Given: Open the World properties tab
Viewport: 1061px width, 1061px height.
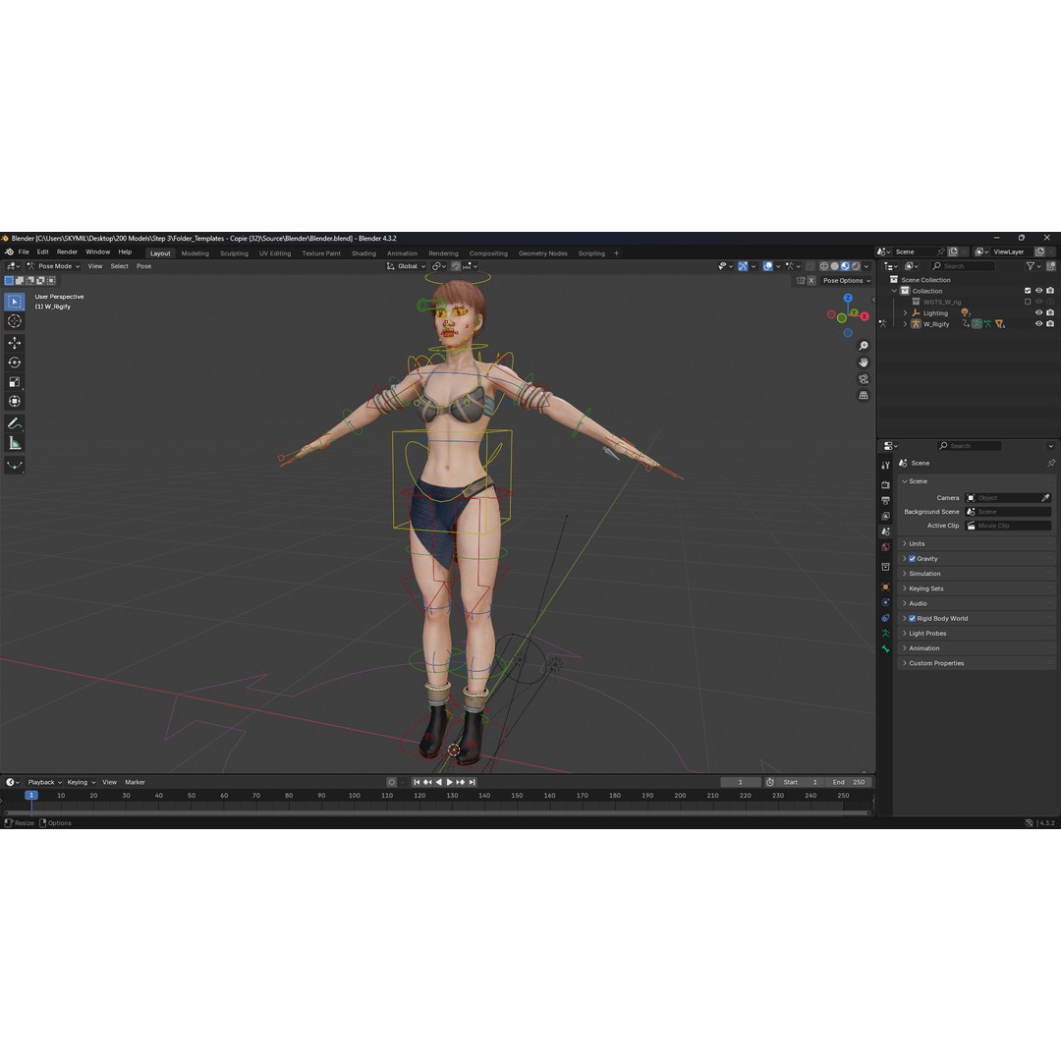Looking at the screenshot, I should pos(885,547).
